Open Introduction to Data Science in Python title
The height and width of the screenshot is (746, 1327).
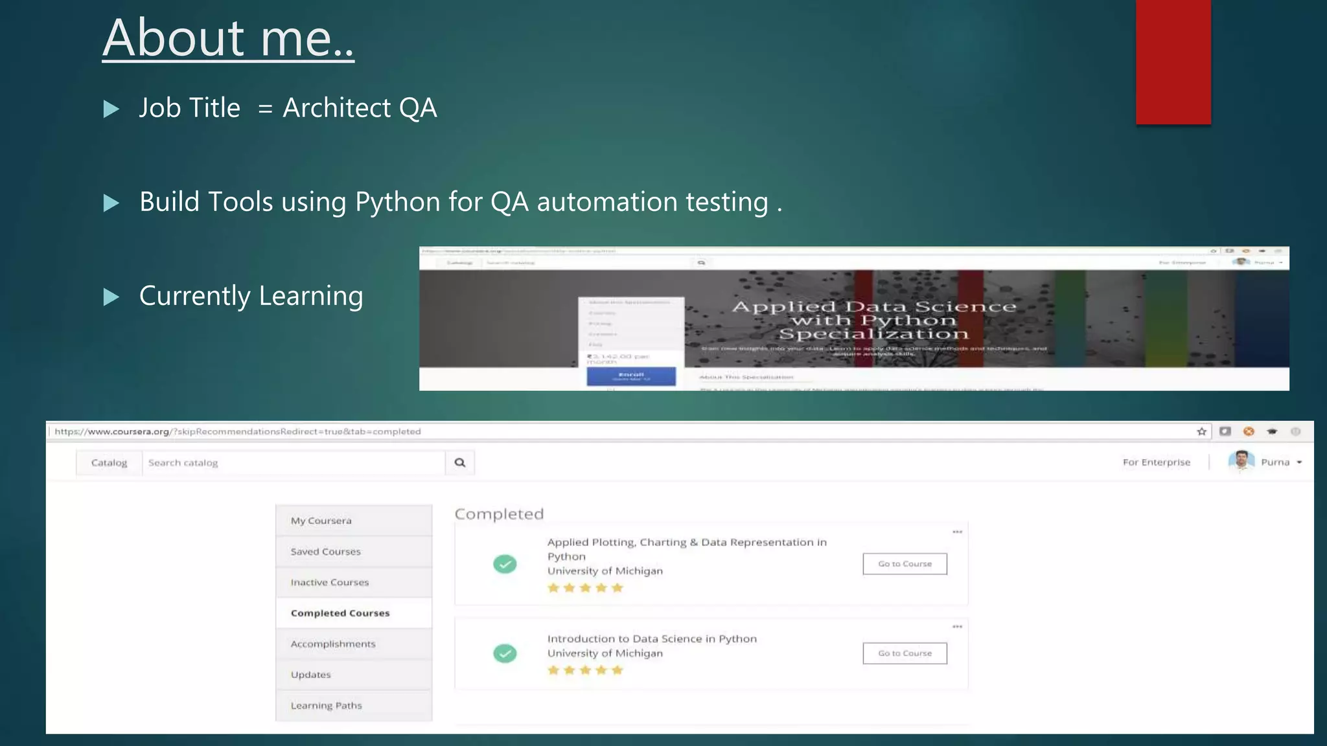652,639
